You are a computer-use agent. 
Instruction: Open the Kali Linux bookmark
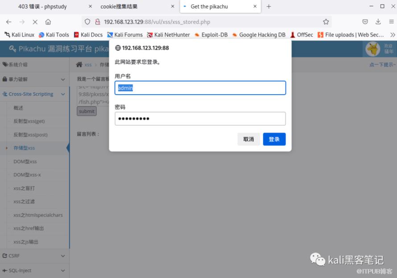pyautogui.click(x=19, y=35)
